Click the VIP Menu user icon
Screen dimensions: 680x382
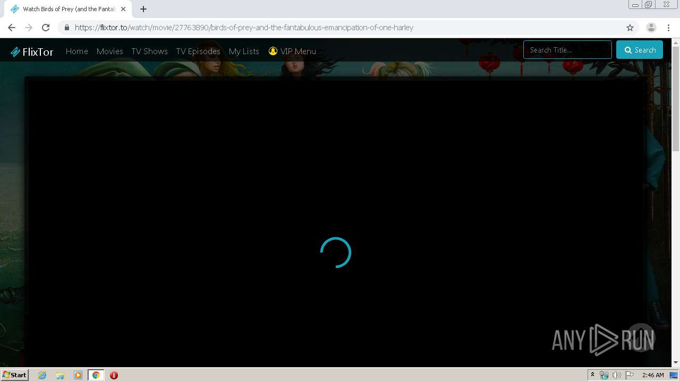(x=273, y=51)
